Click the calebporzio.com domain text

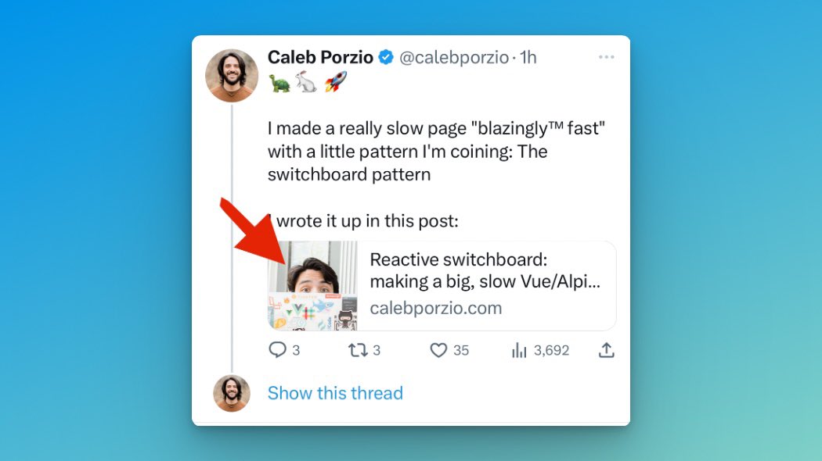(x=435, y=308)
